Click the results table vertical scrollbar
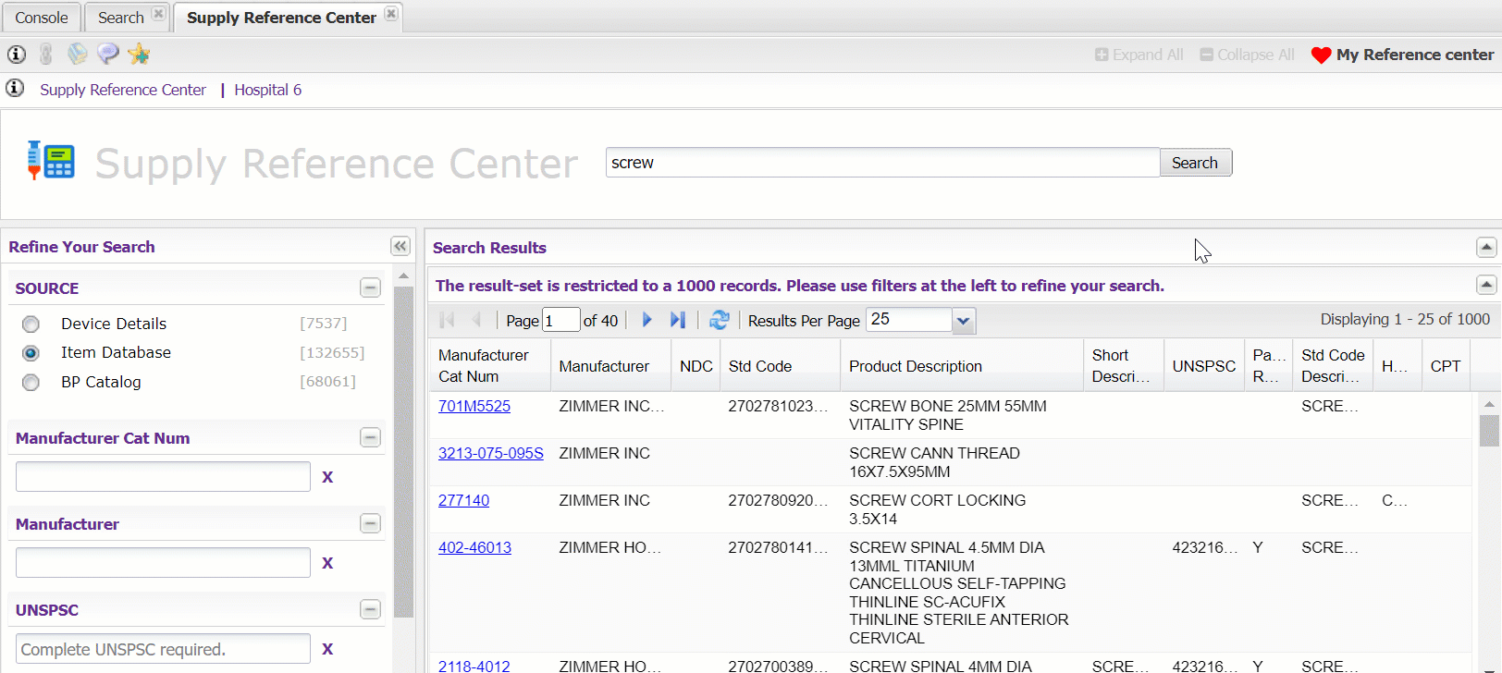 tap(1488, 536)
